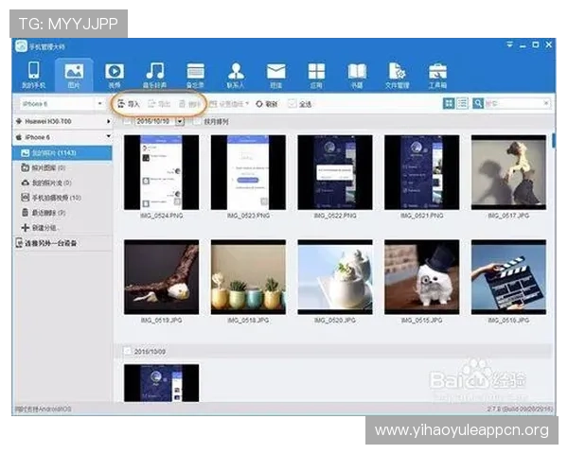Screen dimensions: 568x454
Task: Click the Import (导入) button
Action: (128, 104)
